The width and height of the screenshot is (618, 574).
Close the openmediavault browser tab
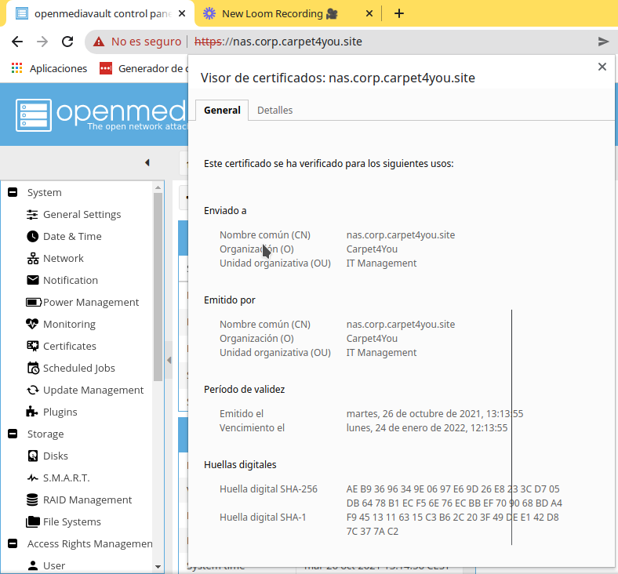[x=182, y=14]
